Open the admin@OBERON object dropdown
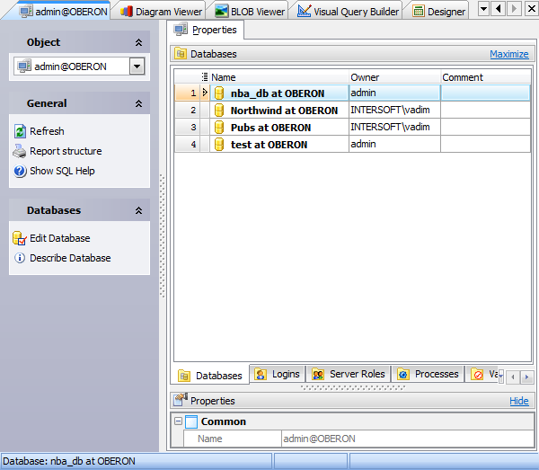 [x=137, y=66]
